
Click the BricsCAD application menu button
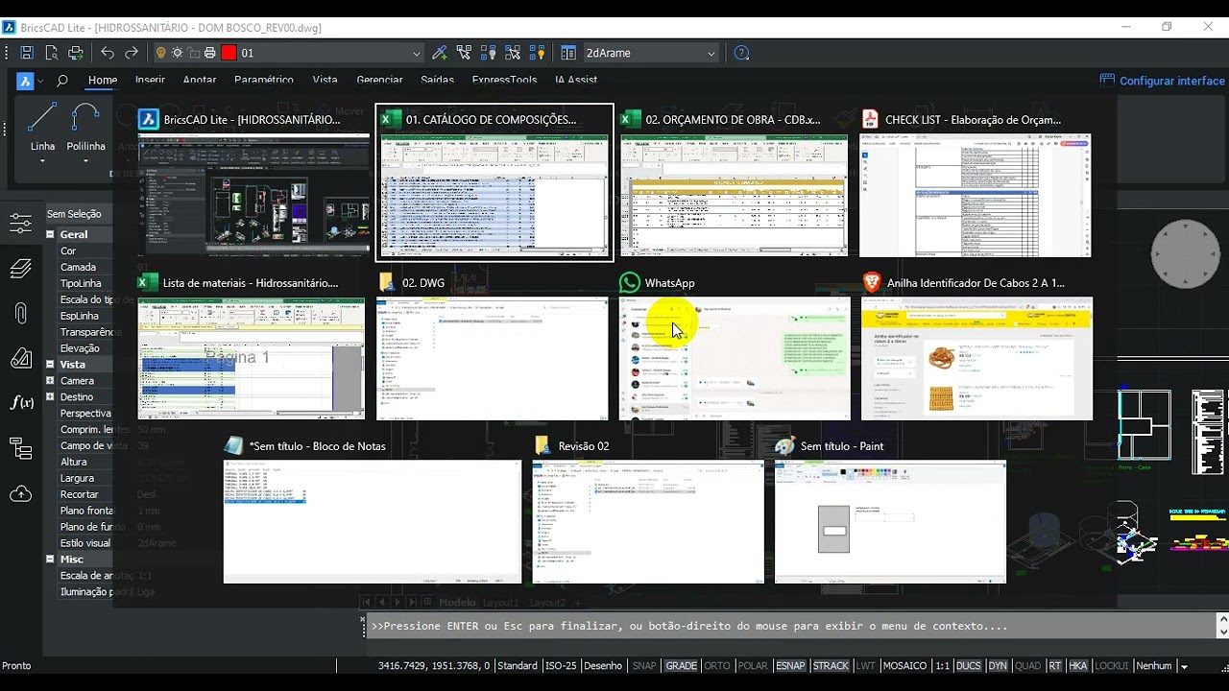(25, 81)
